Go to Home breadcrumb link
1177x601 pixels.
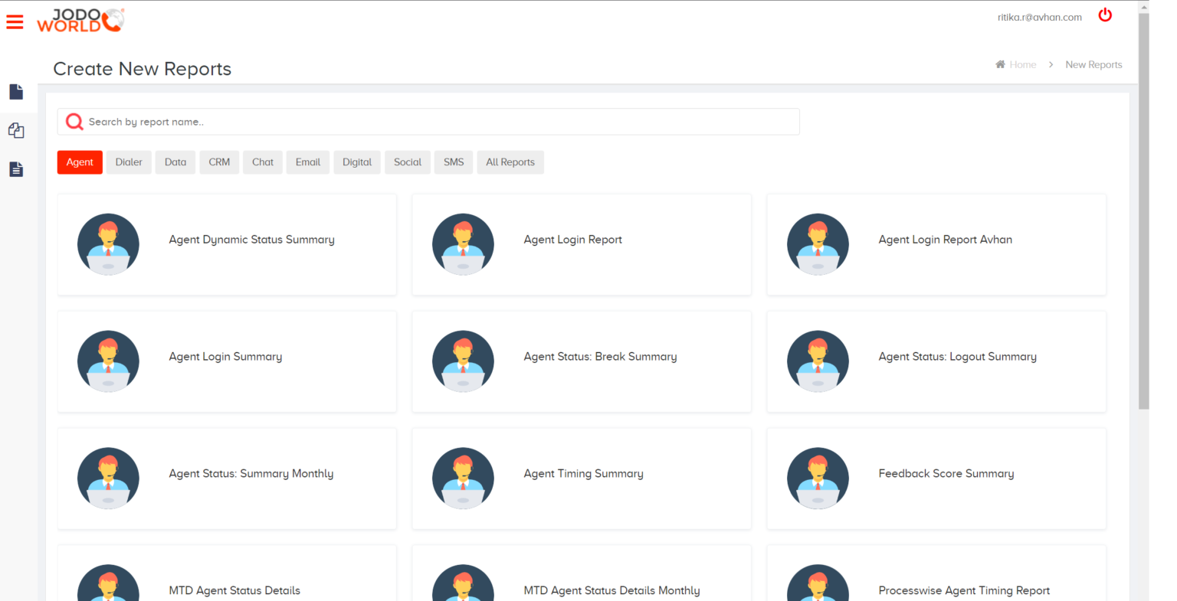(1022, 64)
